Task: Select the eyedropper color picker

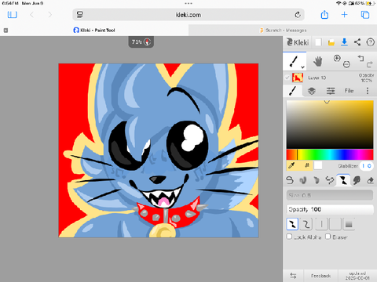Action: pyautogui.click(x=291, y=165)
